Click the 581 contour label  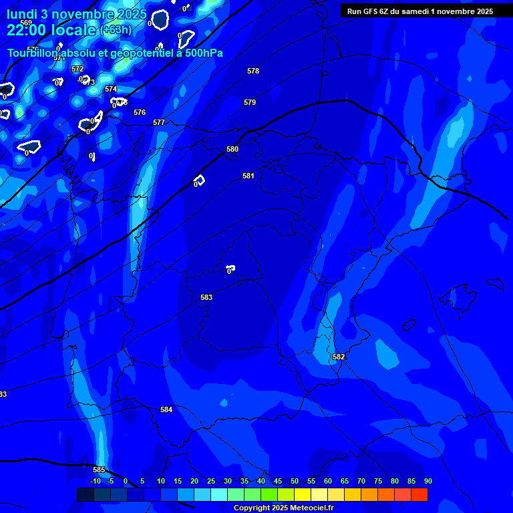click(x=248, y=176)
